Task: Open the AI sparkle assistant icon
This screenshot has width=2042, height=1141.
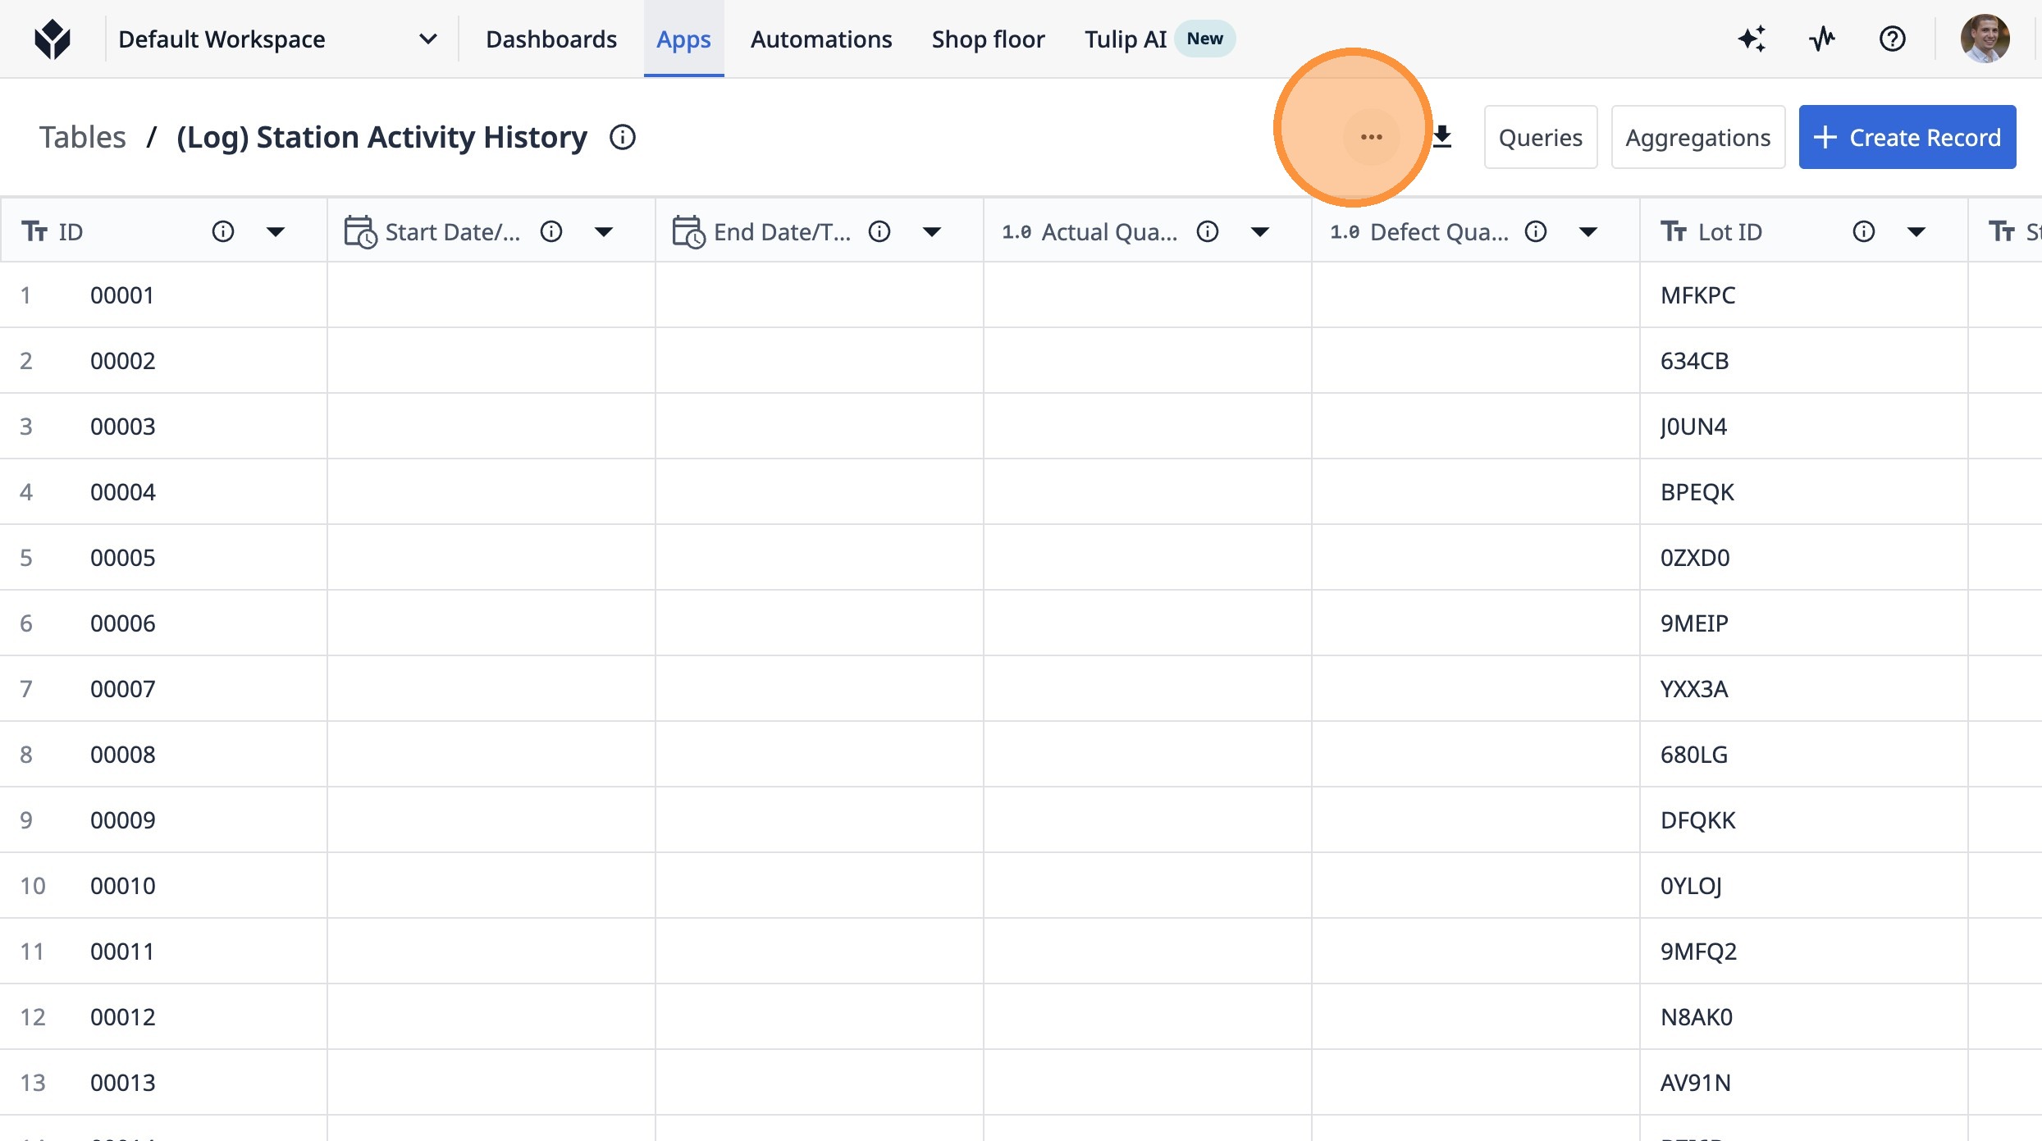Action: 1752,39
